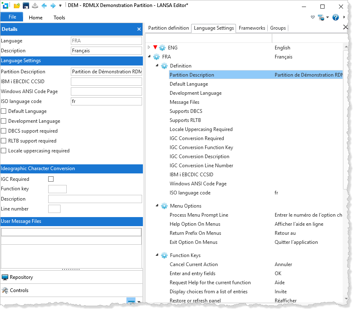Select Cancel Current Action row

point(256,264)
